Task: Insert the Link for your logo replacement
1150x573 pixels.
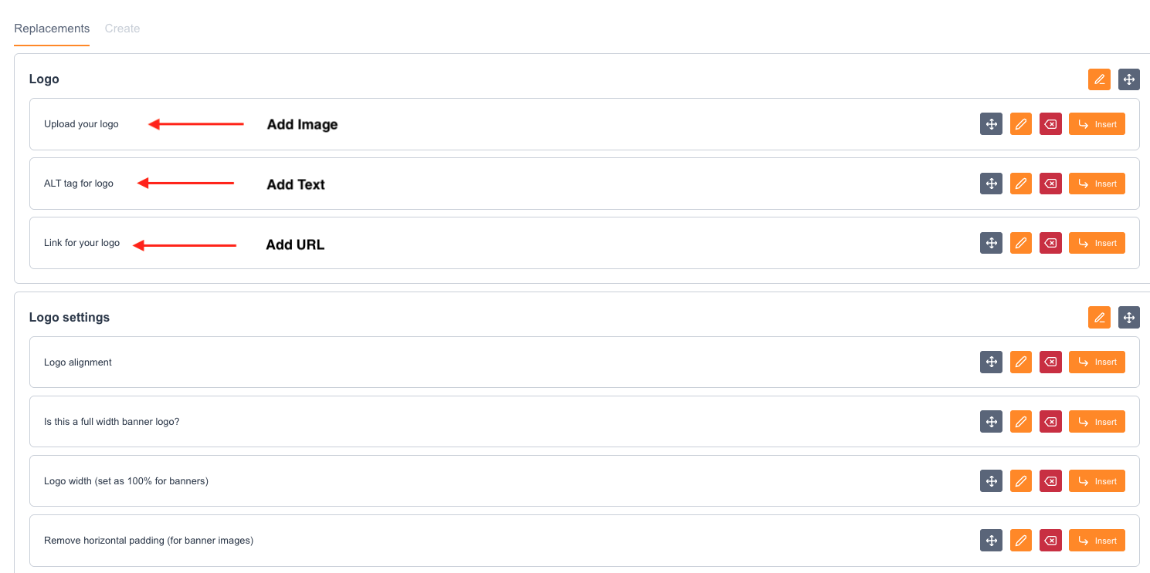Action: pyautogui.click(x=1097, y=243)
